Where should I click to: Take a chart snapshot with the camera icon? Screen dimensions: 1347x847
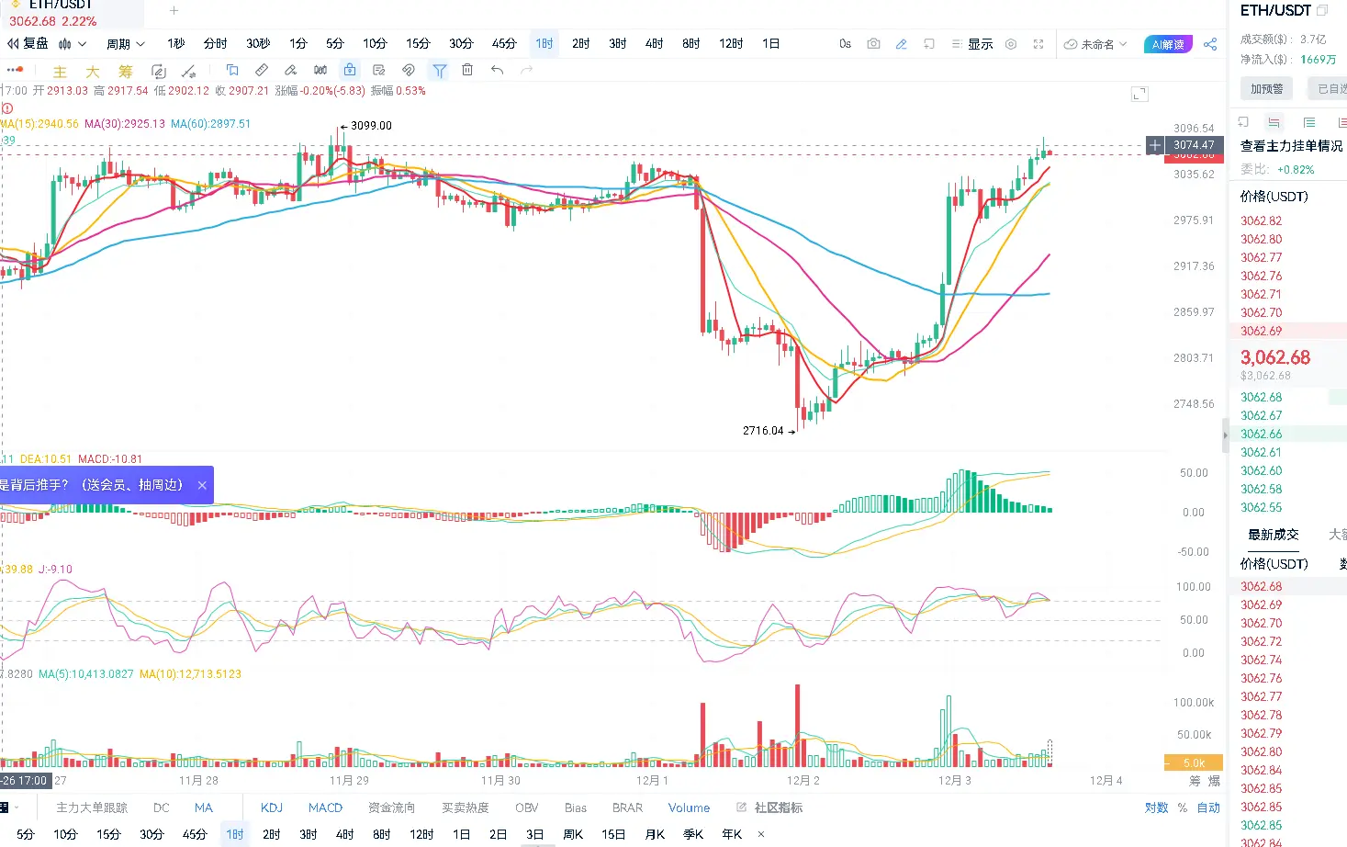click(x=873, y=43)
